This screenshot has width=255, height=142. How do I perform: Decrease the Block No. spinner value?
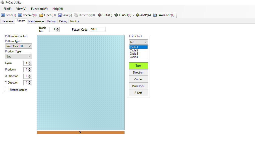click(x=57, y=30)
